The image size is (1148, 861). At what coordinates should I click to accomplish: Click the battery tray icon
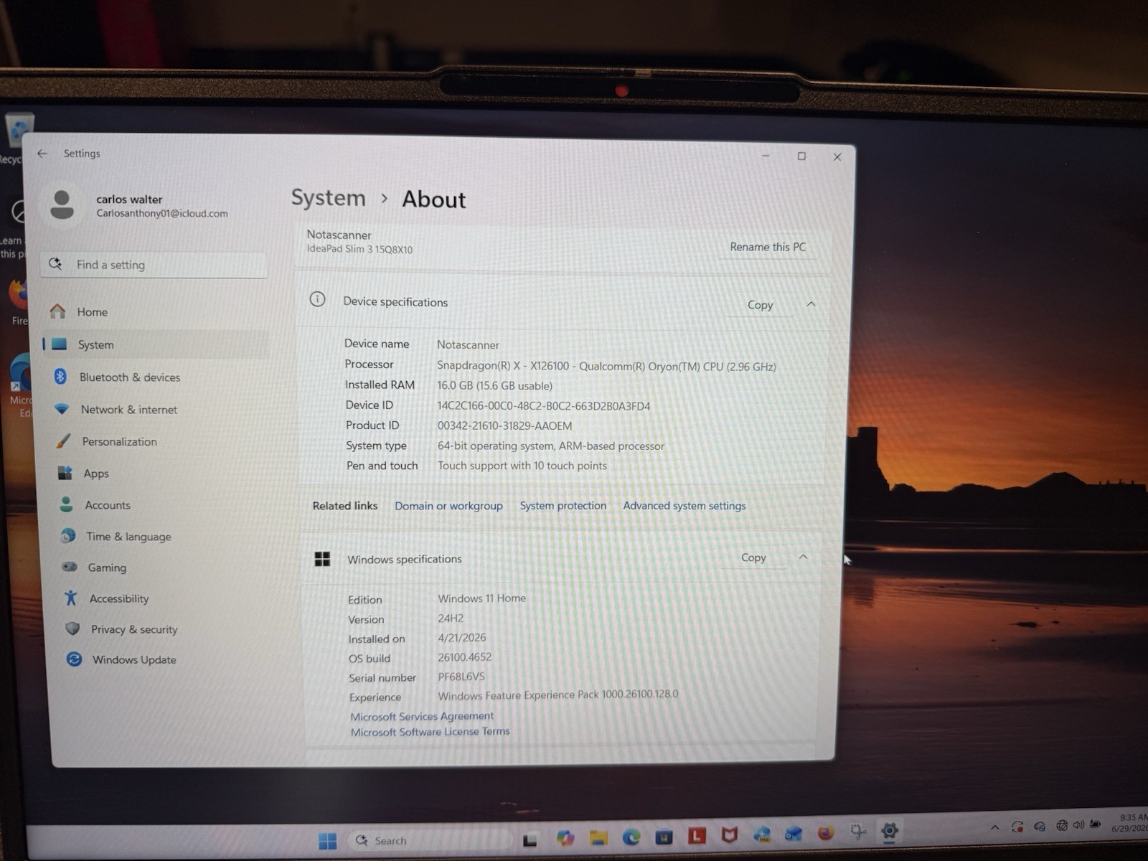click(x=1096, y=824)
